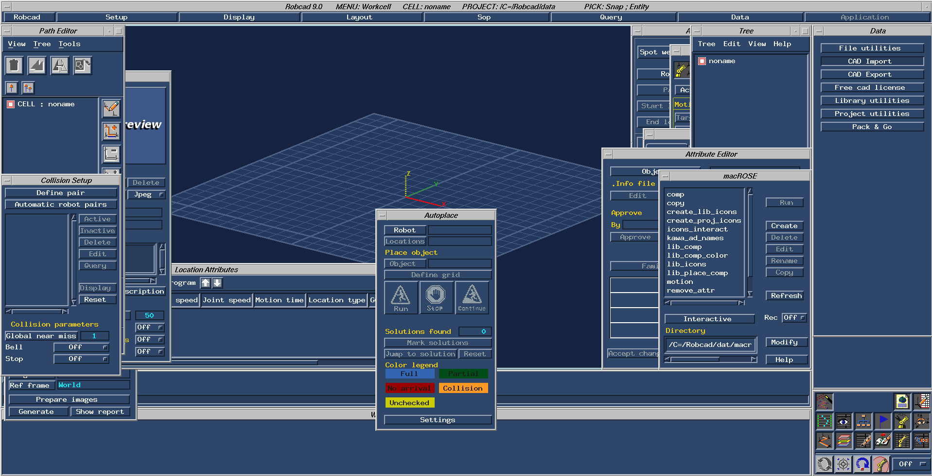Click the gray circular arrows refresh icon
This screenshot has height=476, width=932.
[824, 464]
